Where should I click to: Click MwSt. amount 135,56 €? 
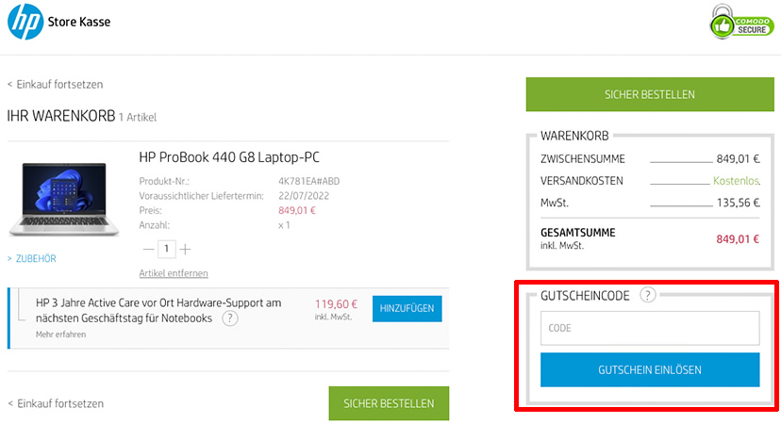click(739, 203)
